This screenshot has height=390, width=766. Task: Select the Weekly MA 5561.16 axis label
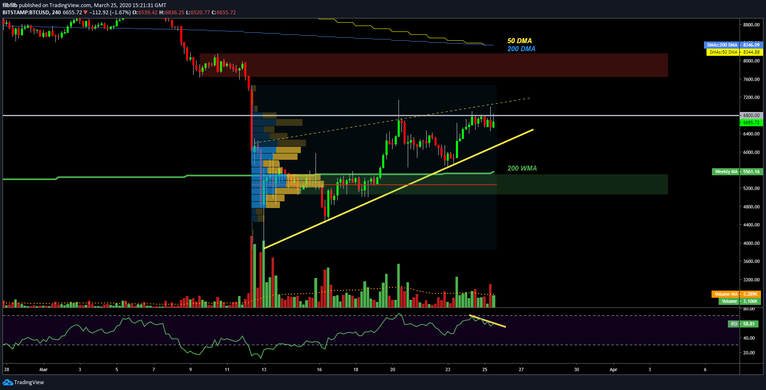(738, 172)
